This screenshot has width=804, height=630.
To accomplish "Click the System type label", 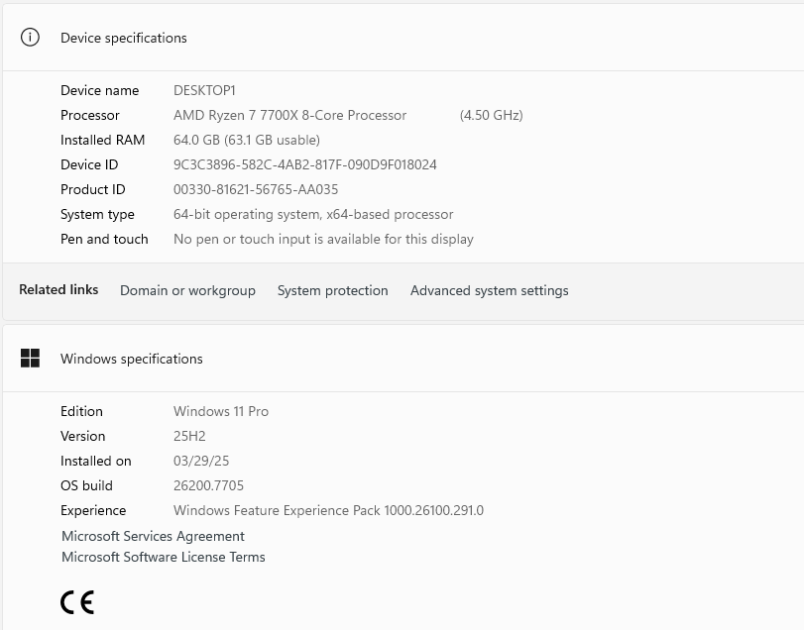I will [97, 214].
